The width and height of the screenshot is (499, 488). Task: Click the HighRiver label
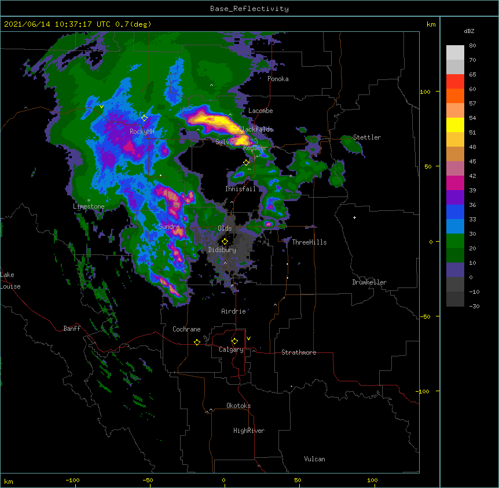pyautogui.click(x=249, y=431)
